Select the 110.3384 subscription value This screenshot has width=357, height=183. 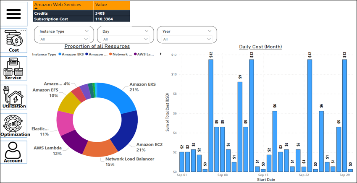click(x=104, y=19)
